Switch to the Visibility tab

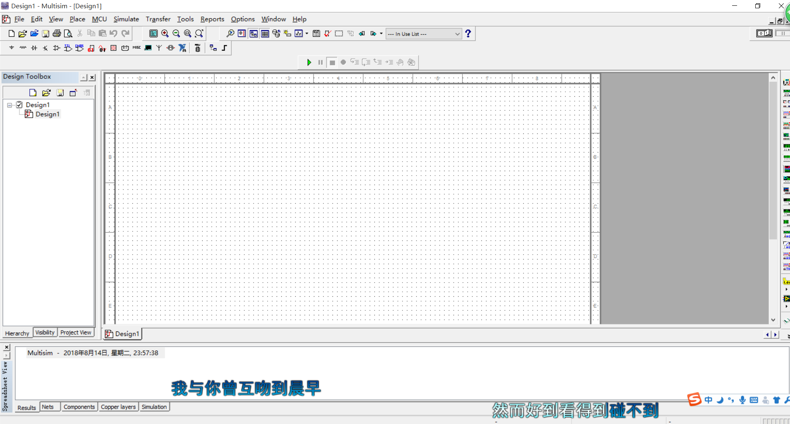[x=45, y=332]
